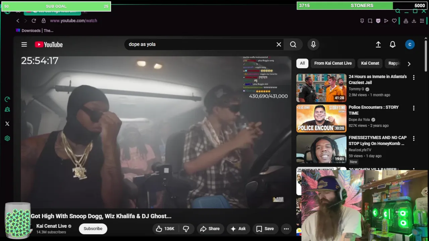This screenshot has width=429, height=241.
Task: Open more actions three-dot menu under video
Action: pos(286,229)
